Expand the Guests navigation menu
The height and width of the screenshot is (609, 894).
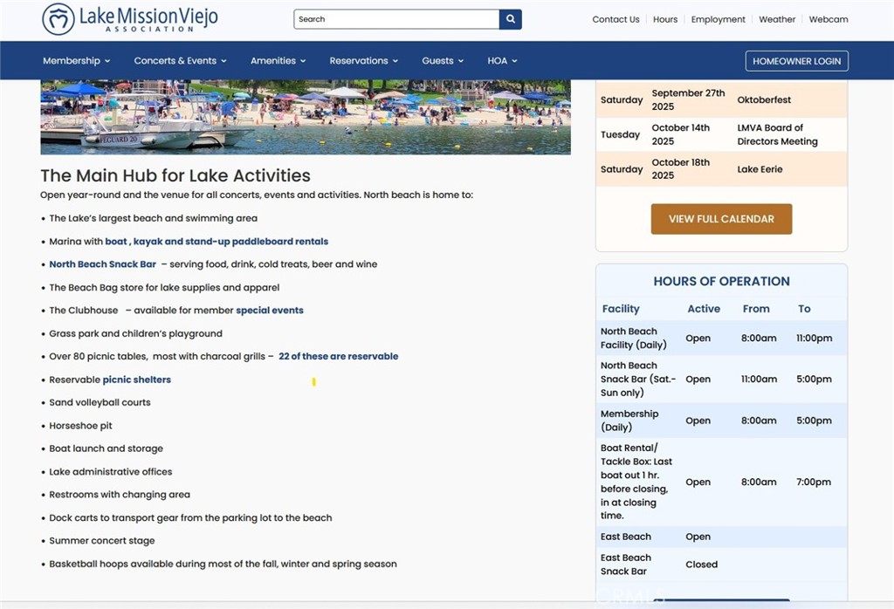(443, 61)
